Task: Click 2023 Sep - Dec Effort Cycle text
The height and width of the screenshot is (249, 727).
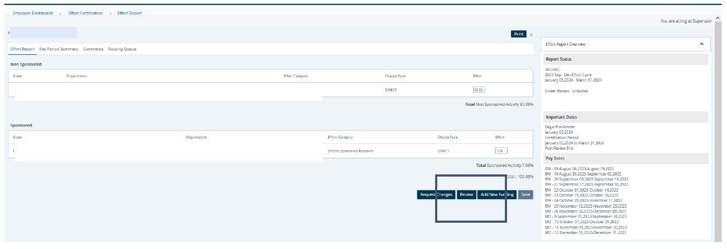Action: tap(569, 75)
